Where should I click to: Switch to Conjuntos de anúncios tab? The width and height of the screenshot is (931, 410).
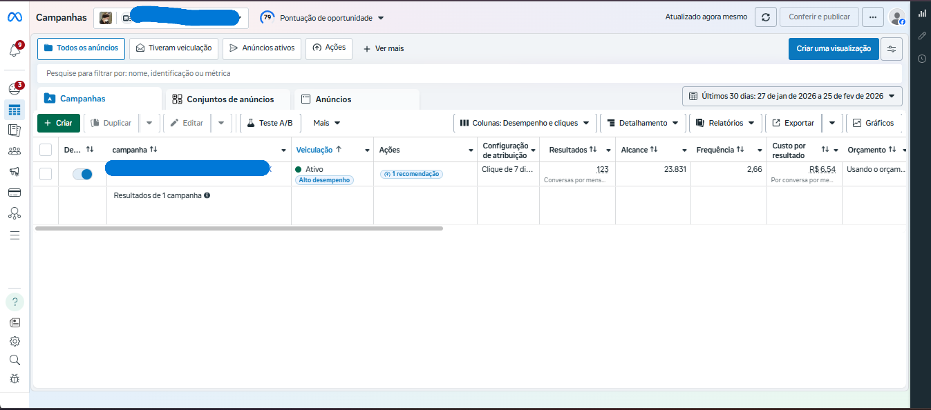pos(227,99)
